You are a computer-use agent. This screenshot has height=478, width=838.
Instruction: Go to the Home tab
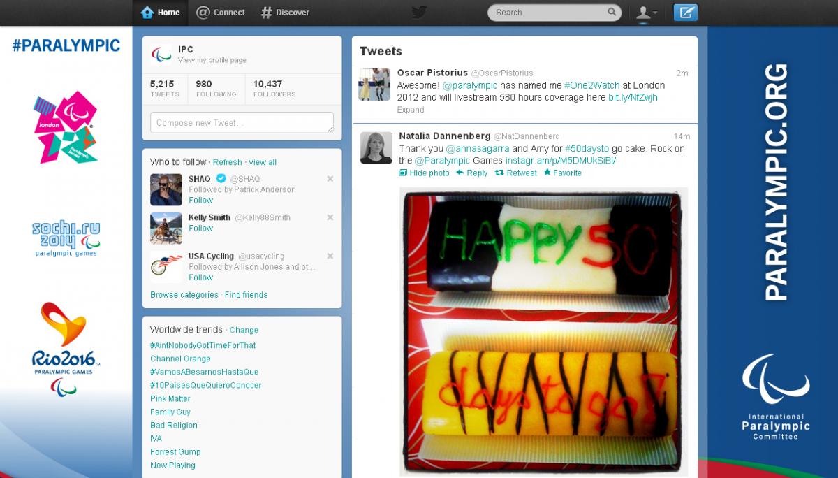coord(160,12)
